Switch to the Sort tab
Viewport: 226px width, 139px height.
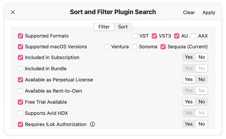click(123, 27)
